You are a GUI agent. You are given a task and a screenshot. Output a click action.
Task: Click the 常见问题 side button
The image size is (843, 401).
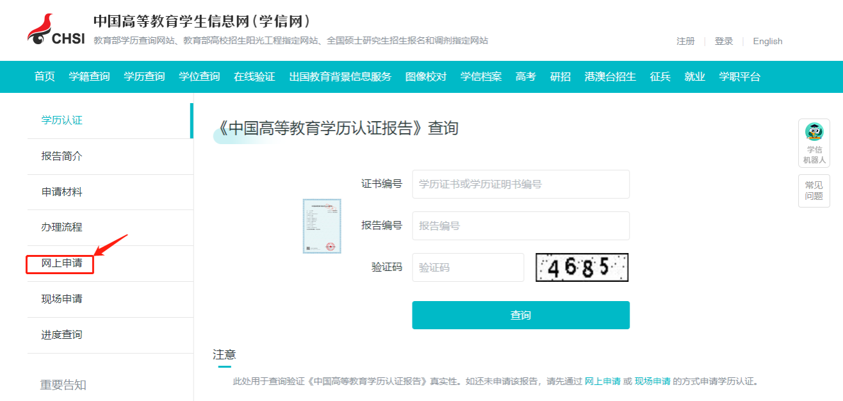814,191
